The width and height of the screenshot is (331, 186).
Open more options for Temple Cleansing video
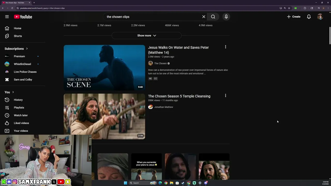click(225, 96)
